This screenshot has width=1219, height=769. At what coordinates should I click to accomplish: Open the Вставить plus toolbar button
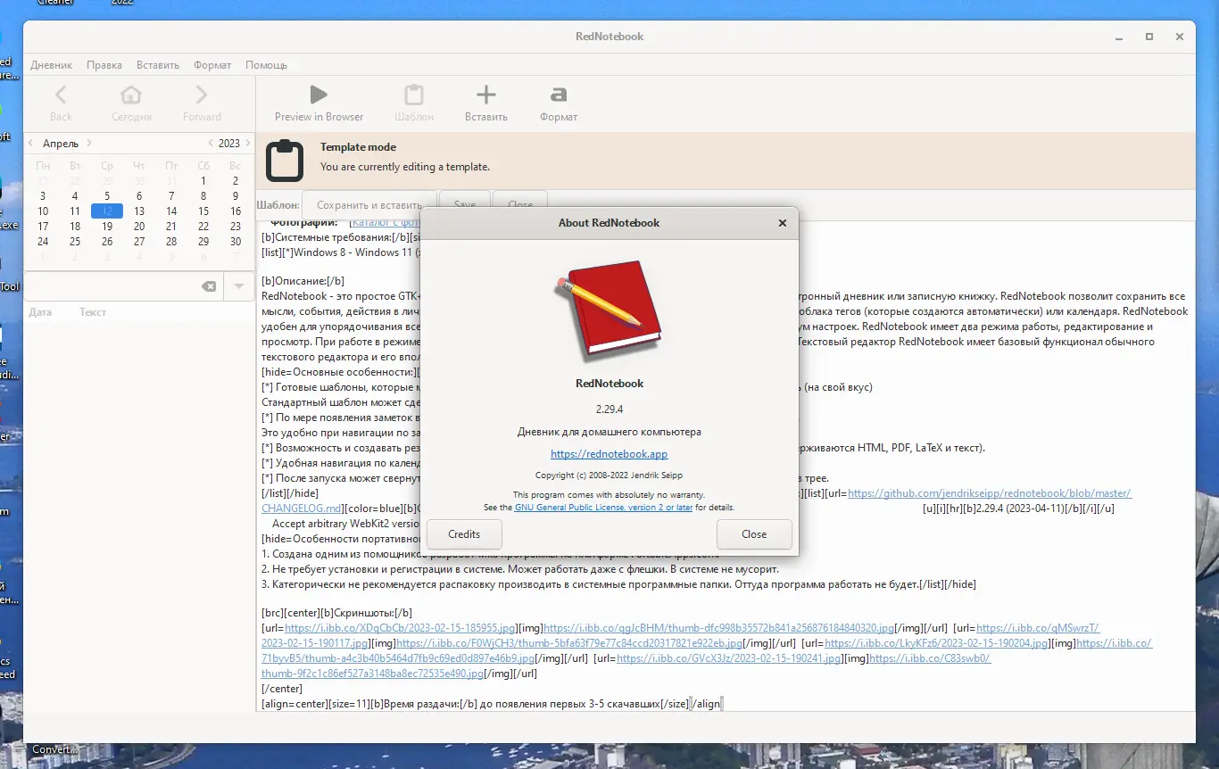pyautogui.click(x=485, y=103)
